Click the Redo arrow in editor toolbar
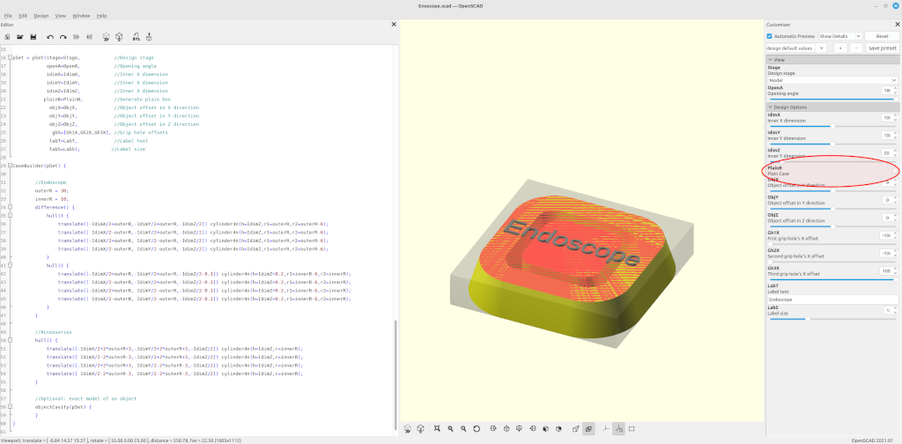902x444 pixels. coord(63,37)
